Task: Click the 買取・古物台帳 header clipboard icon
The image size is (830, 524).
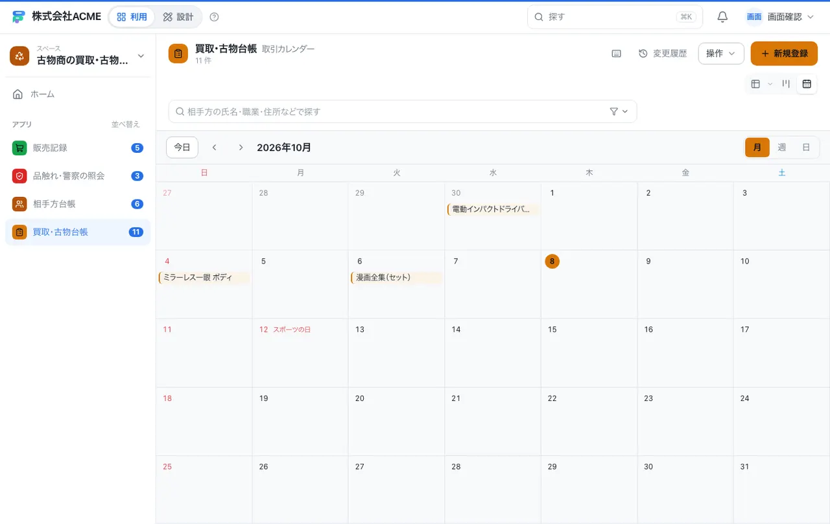Action: pos(178,54)
